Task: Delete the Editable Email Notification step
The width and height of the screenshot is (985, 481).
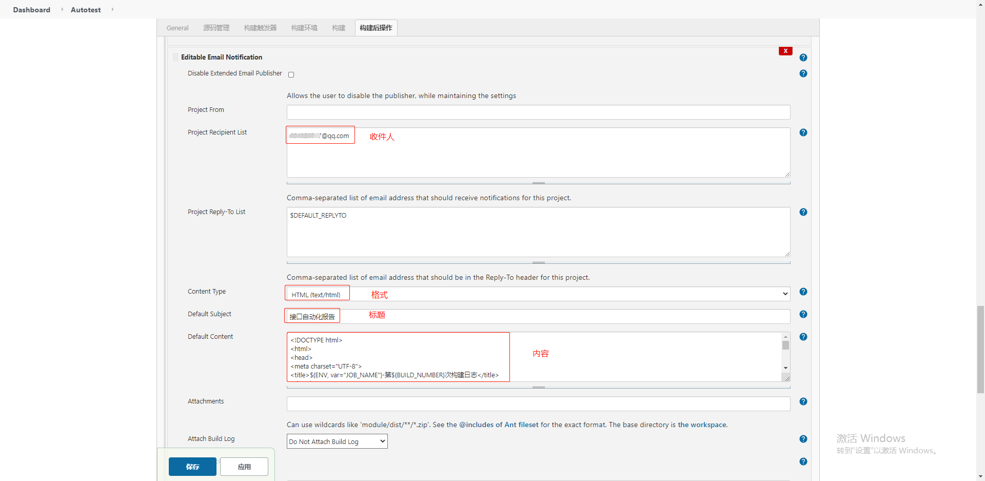Action: click(x=785, y=51)
